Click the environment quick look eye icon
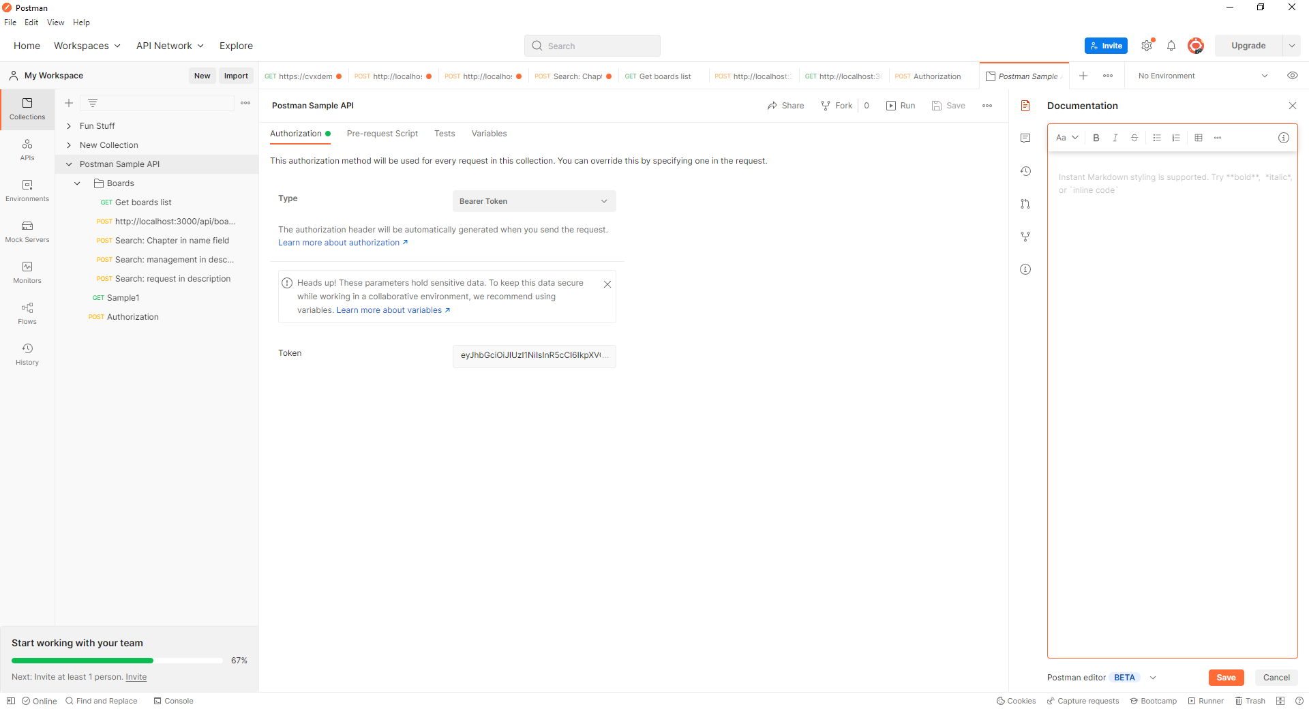This screenshot has height=709, width=1309. 1293,76
